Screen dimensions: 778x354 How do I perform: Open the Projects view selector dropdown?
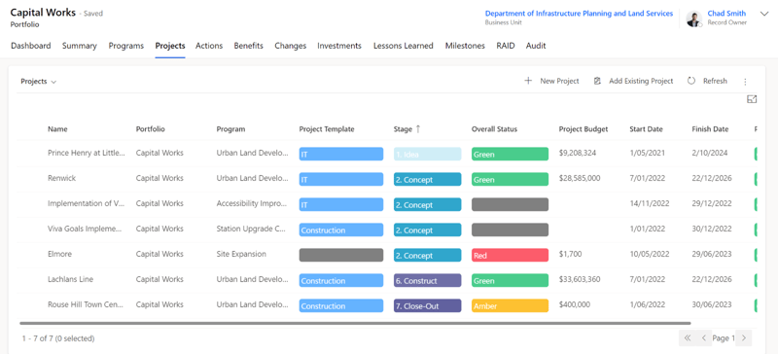point(39,82)
